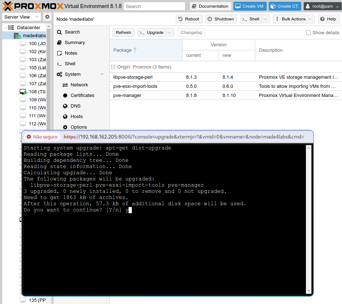Click the upgrade console URL address
The width and height of the screenshot is (342, 304).
click(184, 137)
